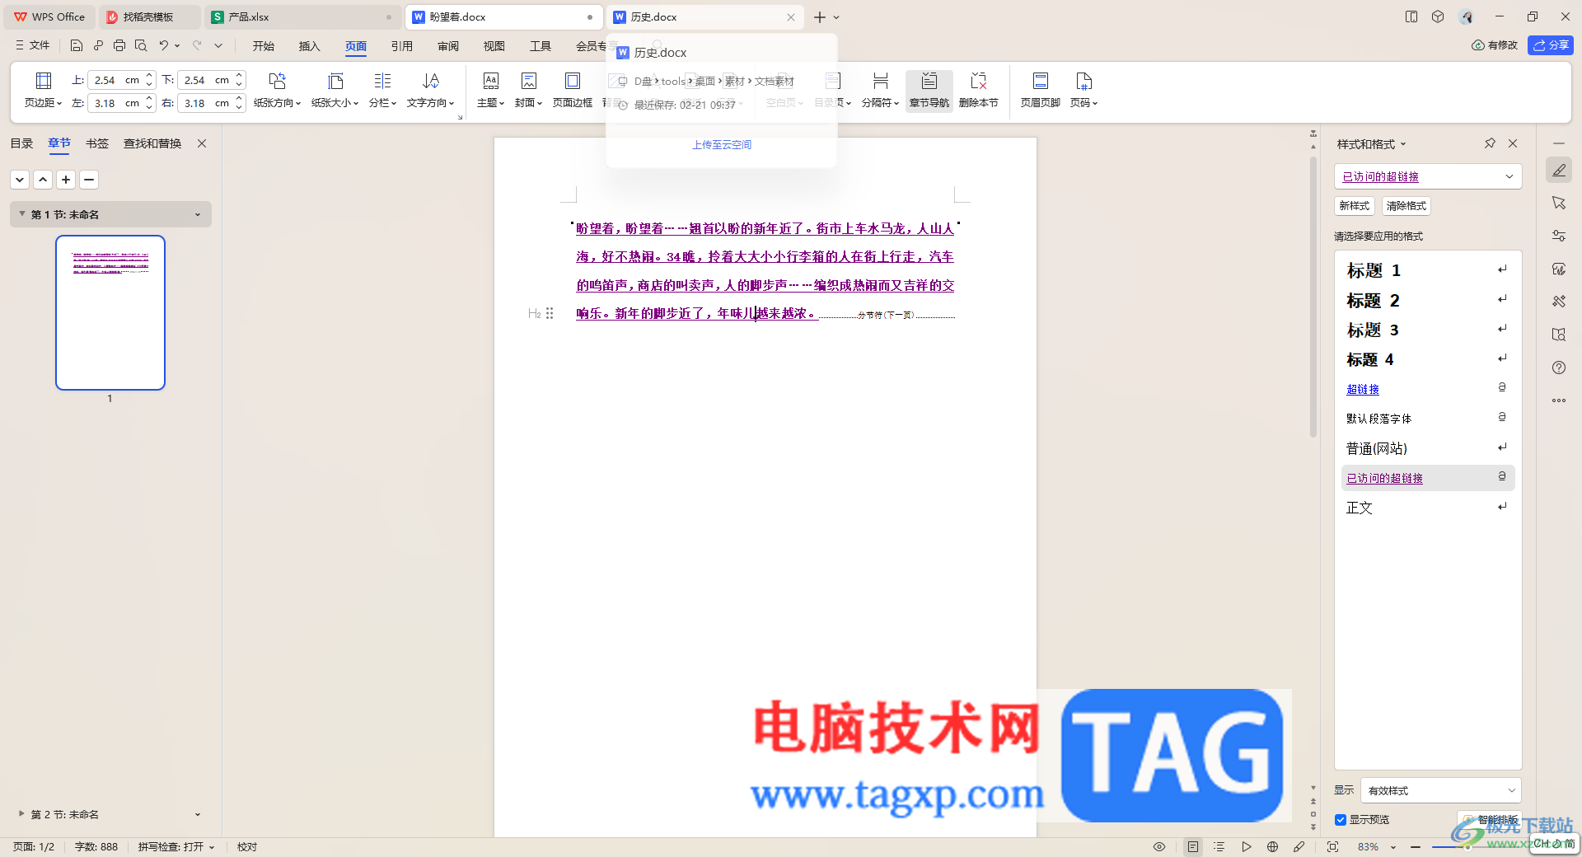Open the paper size (纸张大小) menu

pos(335,90)
